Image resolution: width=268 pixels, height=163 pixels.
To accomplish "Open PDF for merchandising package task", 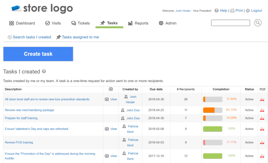I will point(262,110).
